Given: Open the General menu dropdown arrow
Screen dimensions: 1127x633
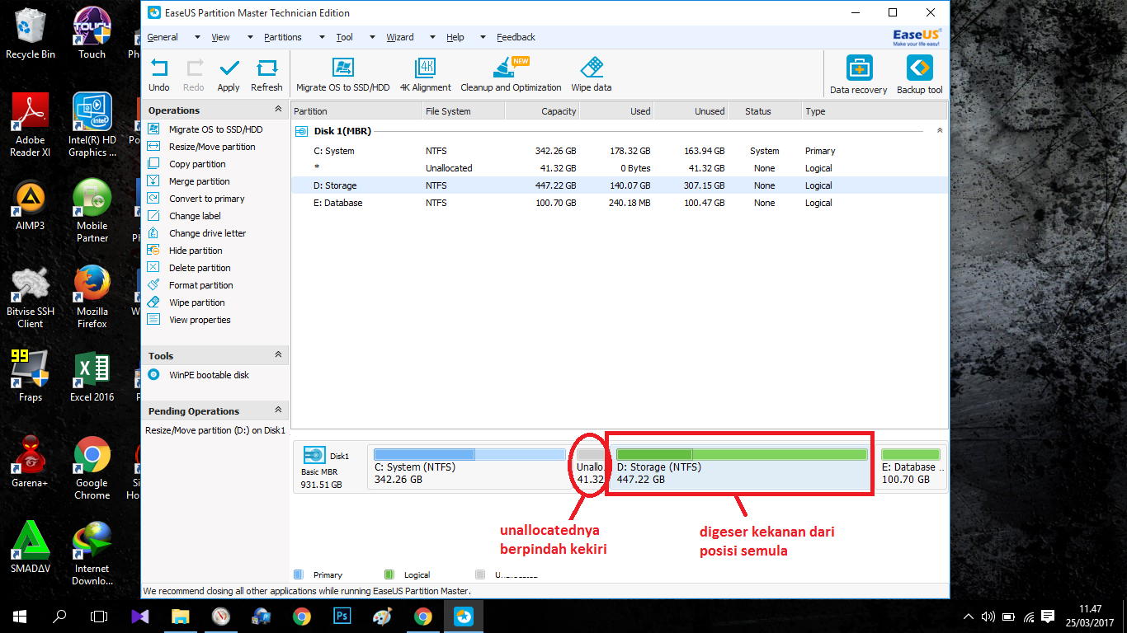Looking at the screenshot, I should point(197,37).
